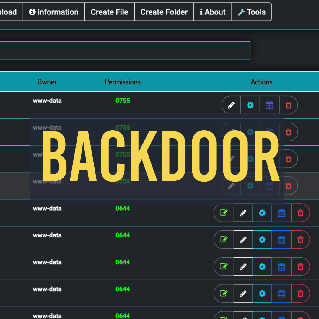This screenshot has width=319, height=319.
Task: Click the Create Folder button
Action: tap(164, 12)
